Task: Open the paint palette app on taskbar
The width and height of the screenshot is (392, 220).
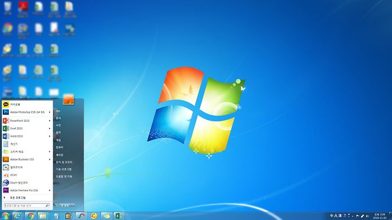Action: tap(94, 216)
